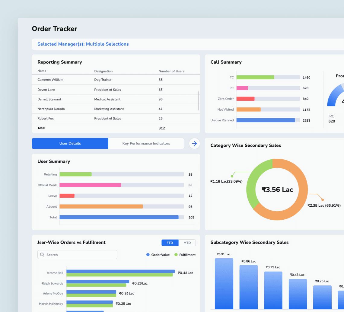Click the TC bar in Call Summary
The width and height of the screenshot is (344, 312).
(255, 77)
